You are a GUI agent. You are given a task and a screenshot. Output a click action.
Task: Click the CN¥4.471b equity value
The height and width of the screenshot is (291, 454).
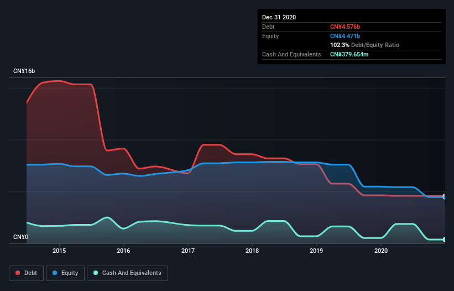tap(345, 36)
